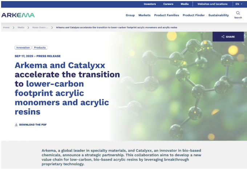Click the download arrow icon beside PDF
Image resolution: width=247 pixels, height=169 pixels.
[x=16, y=125]
